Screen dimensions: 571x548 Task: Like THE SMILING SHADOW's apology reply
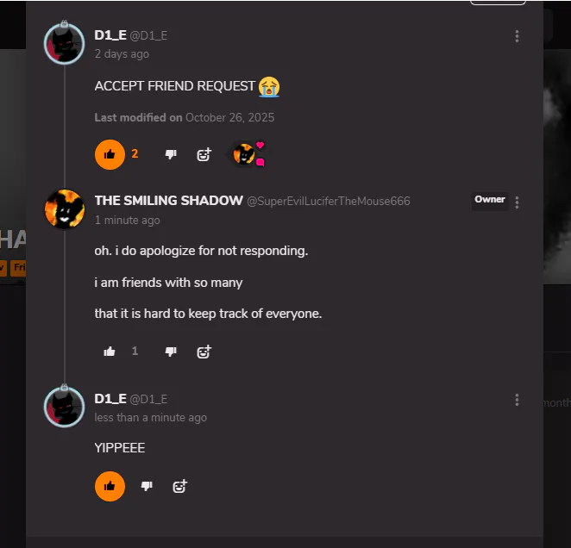pyautogui.click(x=110, y=352)
